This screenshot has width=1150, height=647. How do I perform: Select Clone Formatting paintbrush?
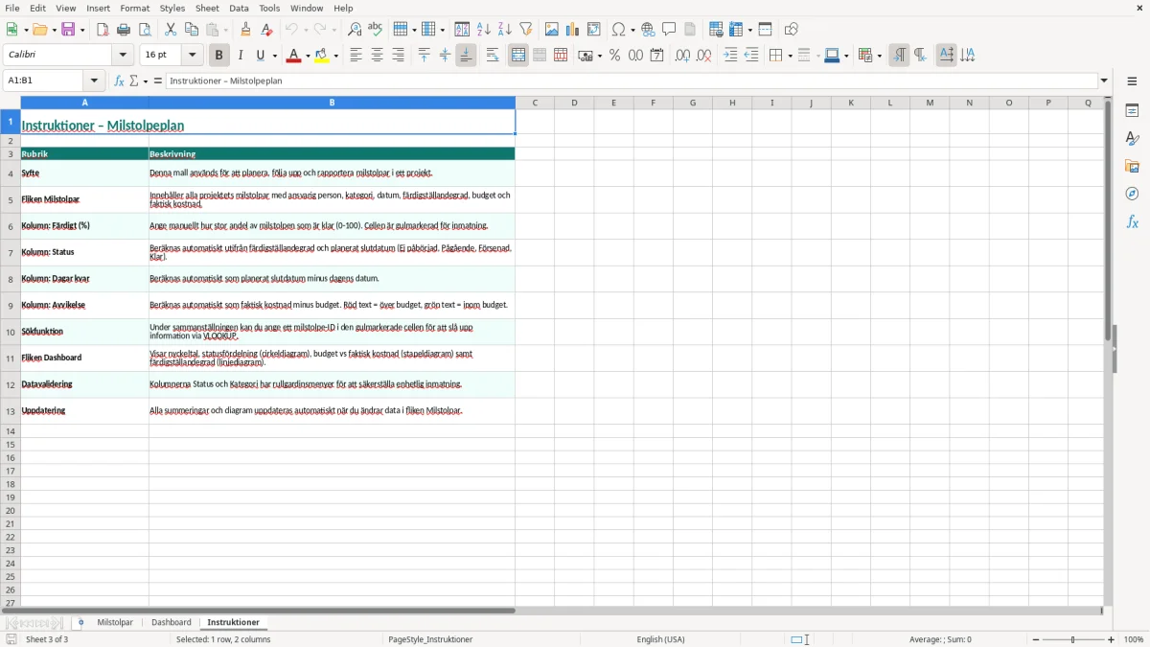245,30
